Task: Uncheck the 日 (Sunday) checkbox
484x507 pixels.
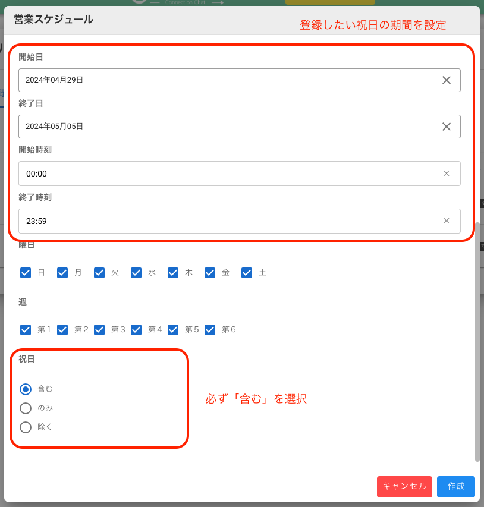Action: [26, 272]
